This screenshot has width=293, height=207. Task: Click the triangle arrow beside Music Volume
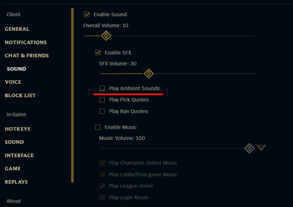(x=261, y=148)
